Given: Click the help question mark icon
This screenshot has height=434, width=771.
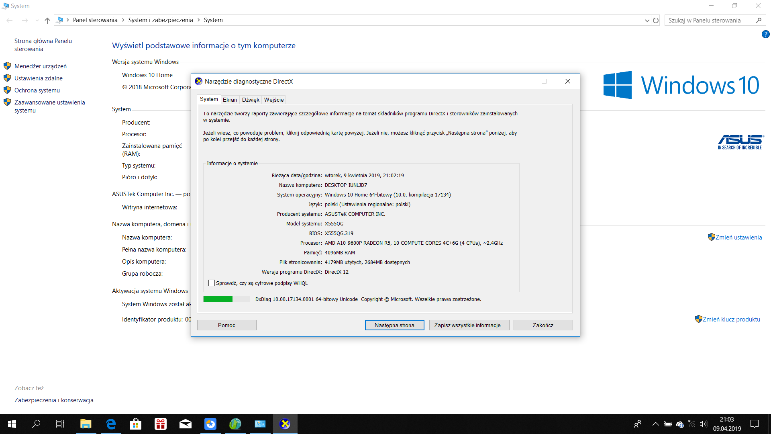Looking at the screenshot, I should tap(765, 35).
